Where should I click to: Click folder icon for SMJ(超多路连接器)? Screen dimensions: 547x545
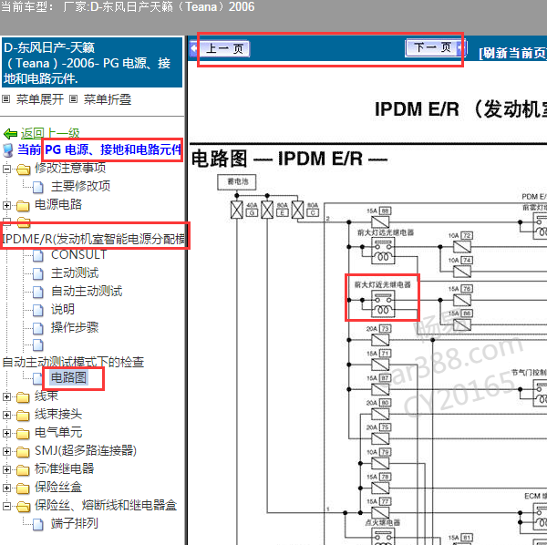click(x=23, y=452)
